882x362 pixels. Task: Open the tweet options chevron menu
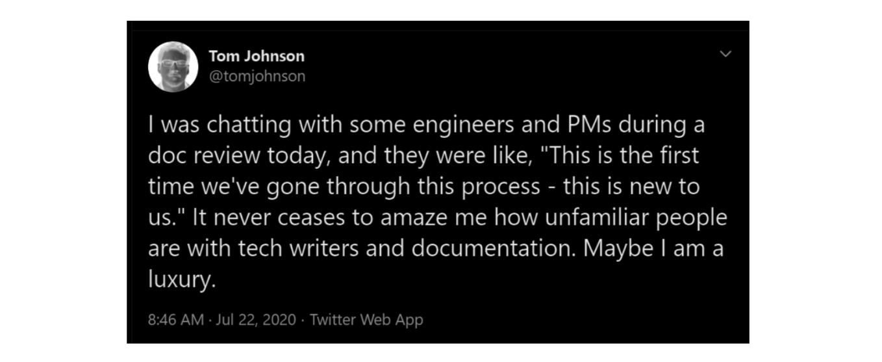726,54
